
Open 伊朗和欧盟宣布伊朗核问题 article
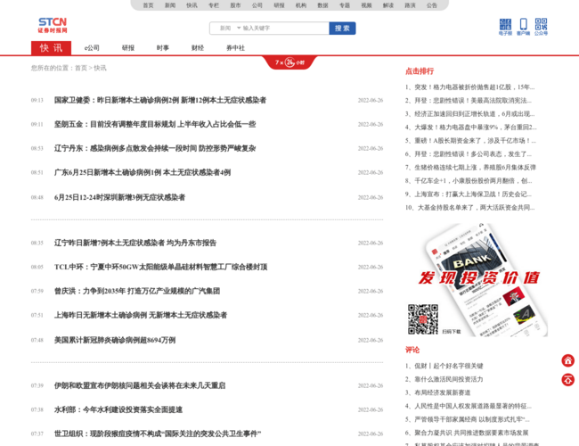click(140, 385)
